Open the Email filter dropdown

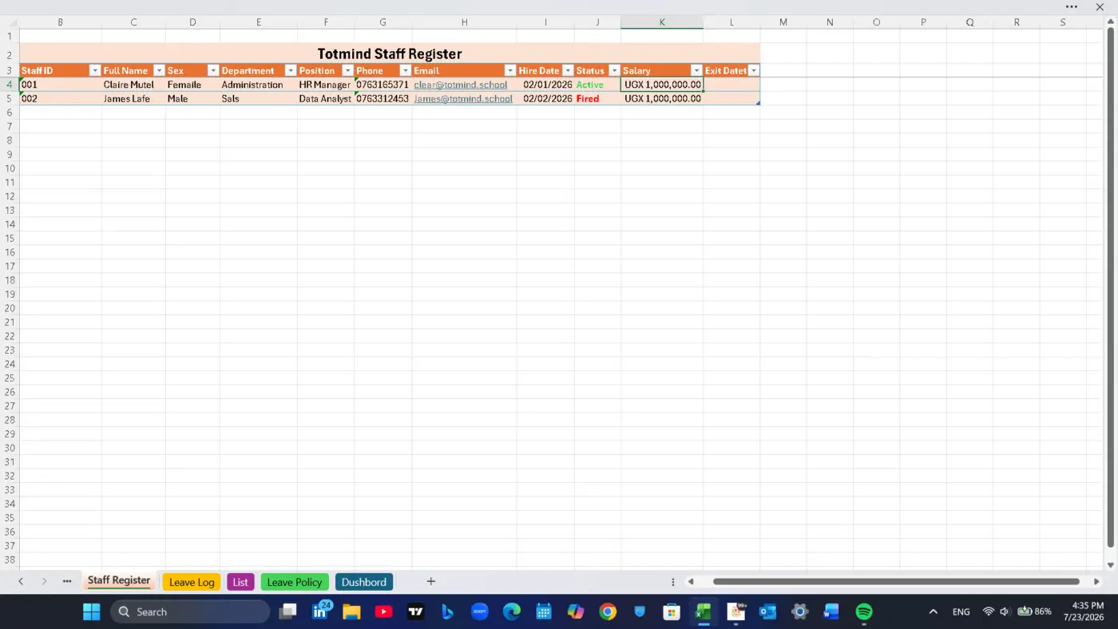coord(509,70)
